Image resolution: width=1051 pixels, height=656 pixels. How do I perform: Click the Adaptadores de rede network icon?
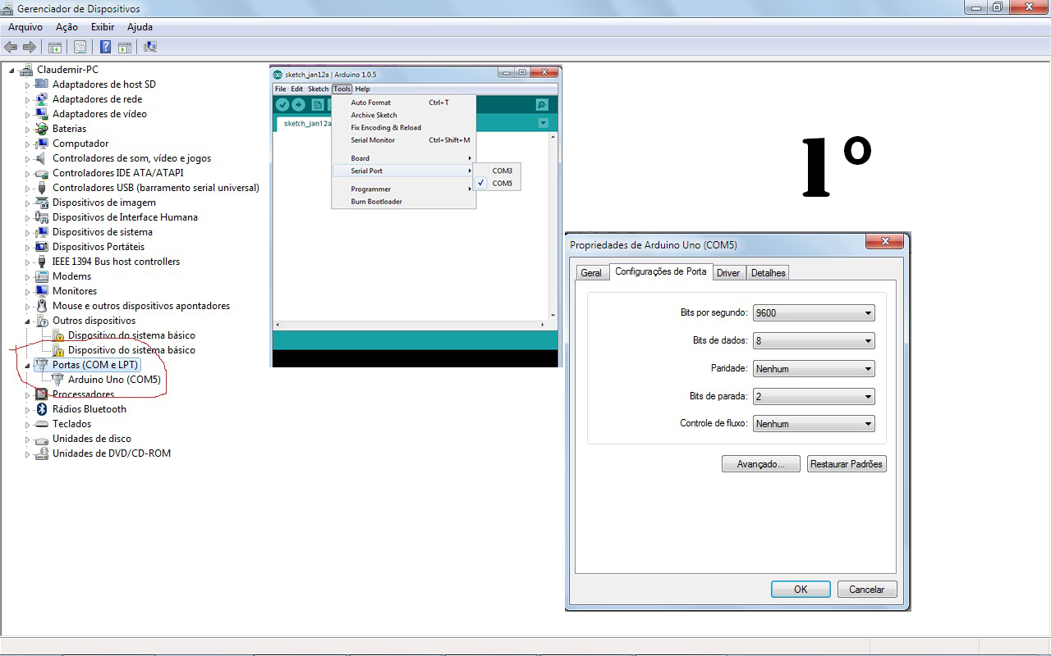(42, 99)
